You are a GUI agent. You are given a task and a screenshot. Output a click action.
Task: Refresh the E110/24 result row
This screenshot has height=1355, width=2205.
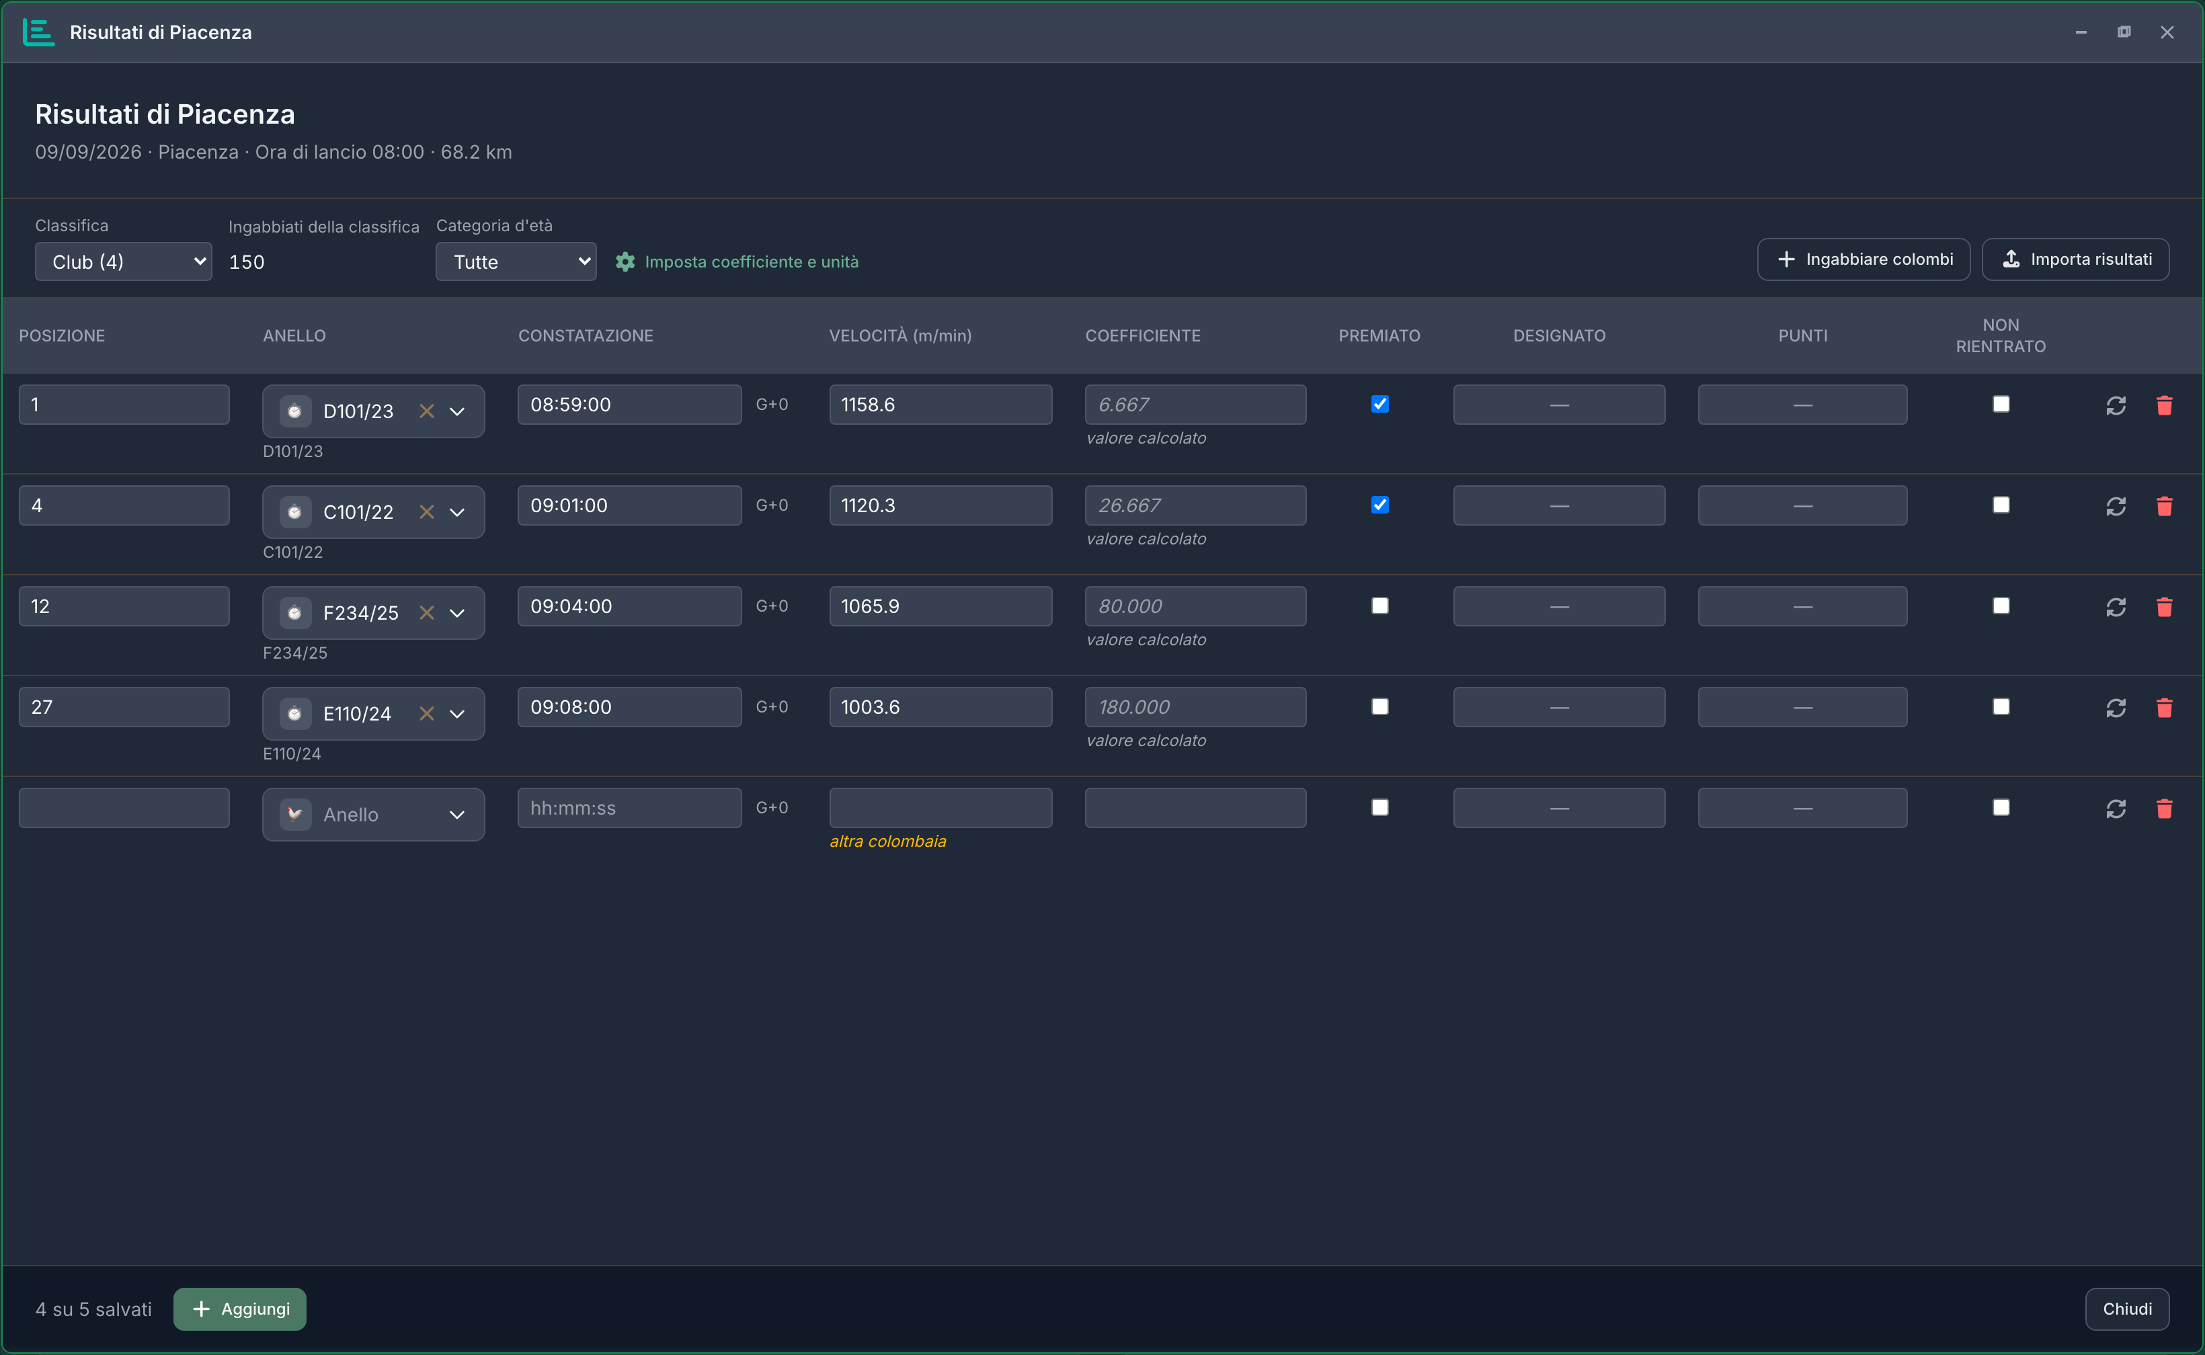point(2116,708)
